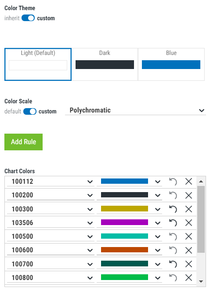
Task: Click the purple swatch for 103506
Action: coord(124,222)
